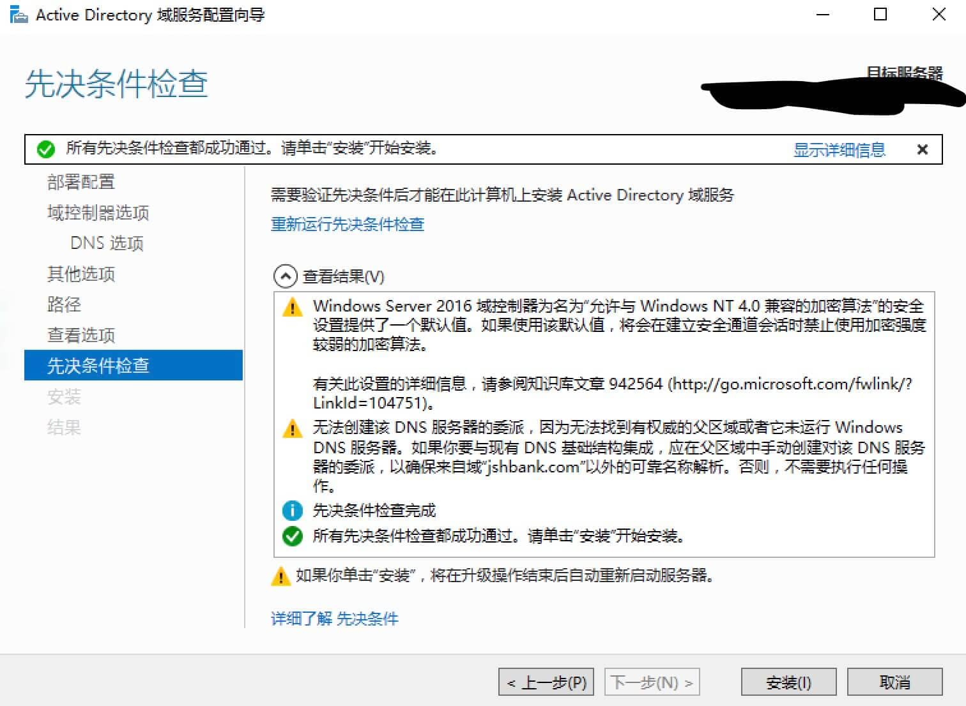Viewport: 966px width, 706px height.
Task: Cancel the wizard with 取消 button
Action: pyautogui.click(x=895, y=682)
